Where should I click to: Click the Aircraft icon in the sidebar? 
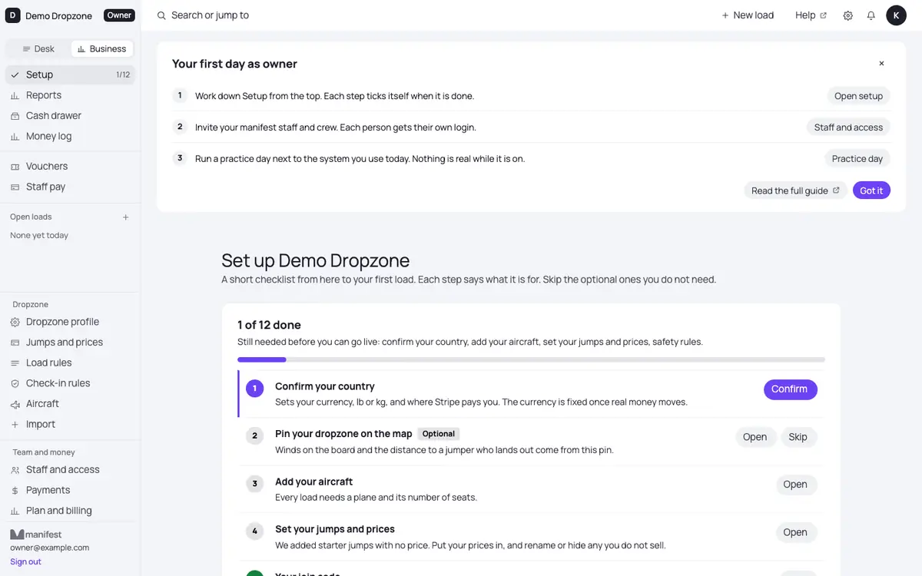pyautogui.click(x=15, y=404)
